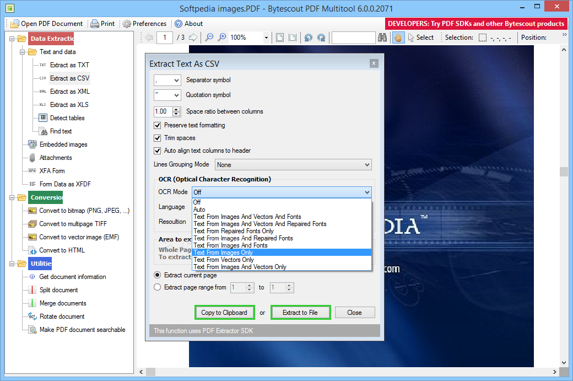Click the binoculars search icon
Image resolution: width=573 pixels, height=381 pixels.
[382, 37]
